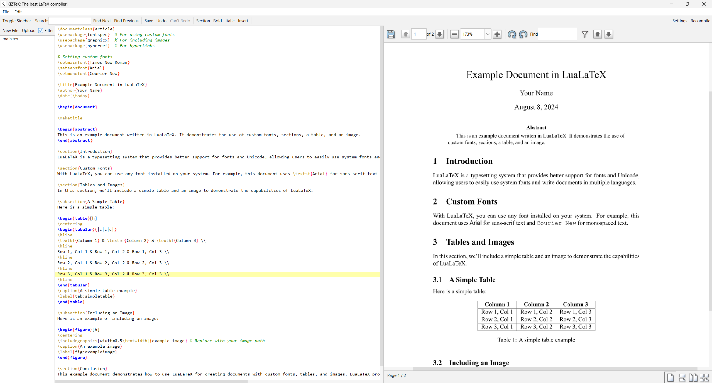Click the \maketitle line in editor
This screenshot has width=712, height=383.
coord(70,118)
